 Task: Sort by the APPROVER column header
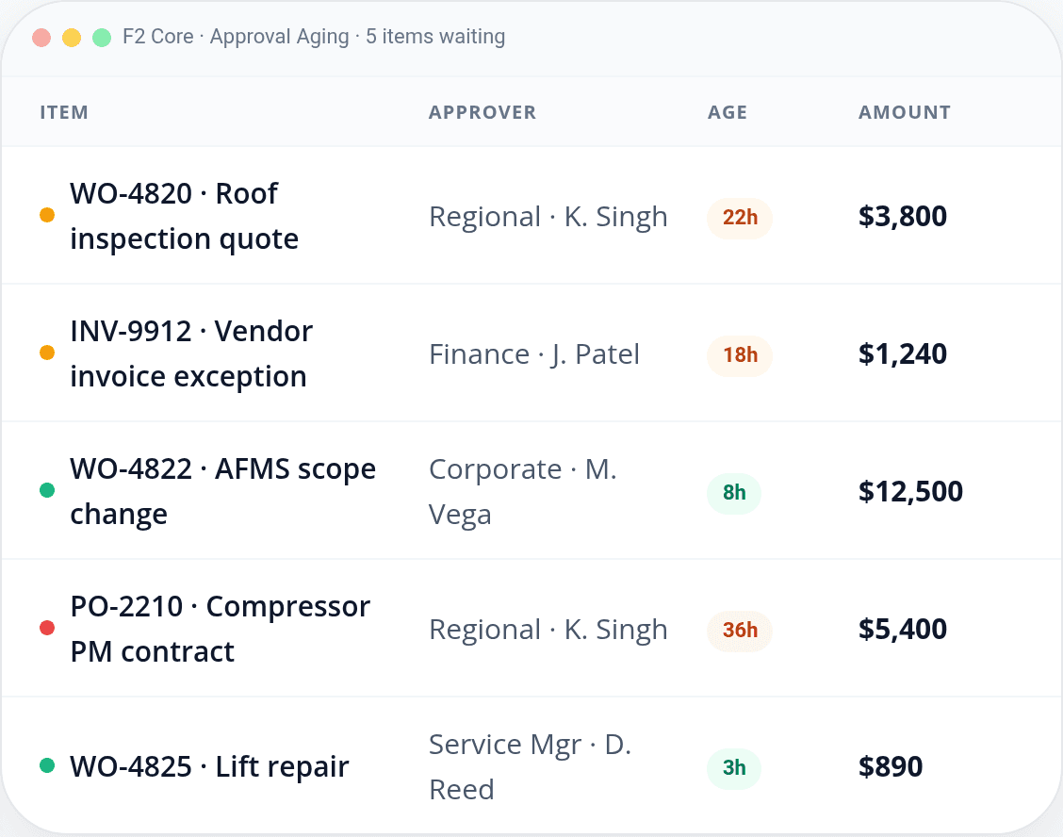coord(482,111)
